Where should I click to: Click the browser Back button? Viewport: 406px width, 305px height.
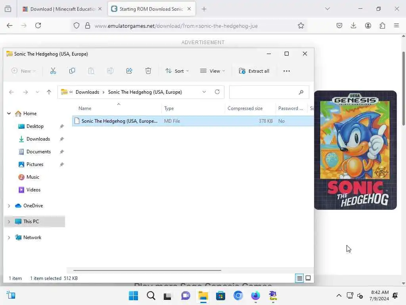pyautogui.click(x=10, y=25)
